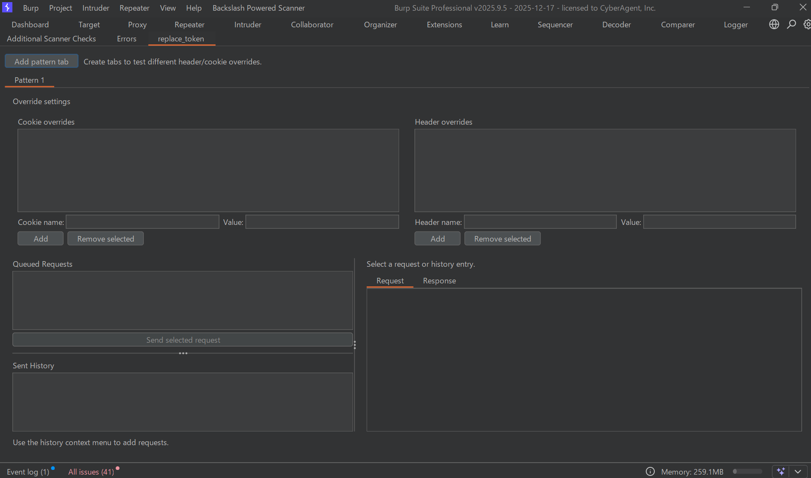Click the Add pattern tab button
Screen dimensions: 811x478
tap(41, 61)
